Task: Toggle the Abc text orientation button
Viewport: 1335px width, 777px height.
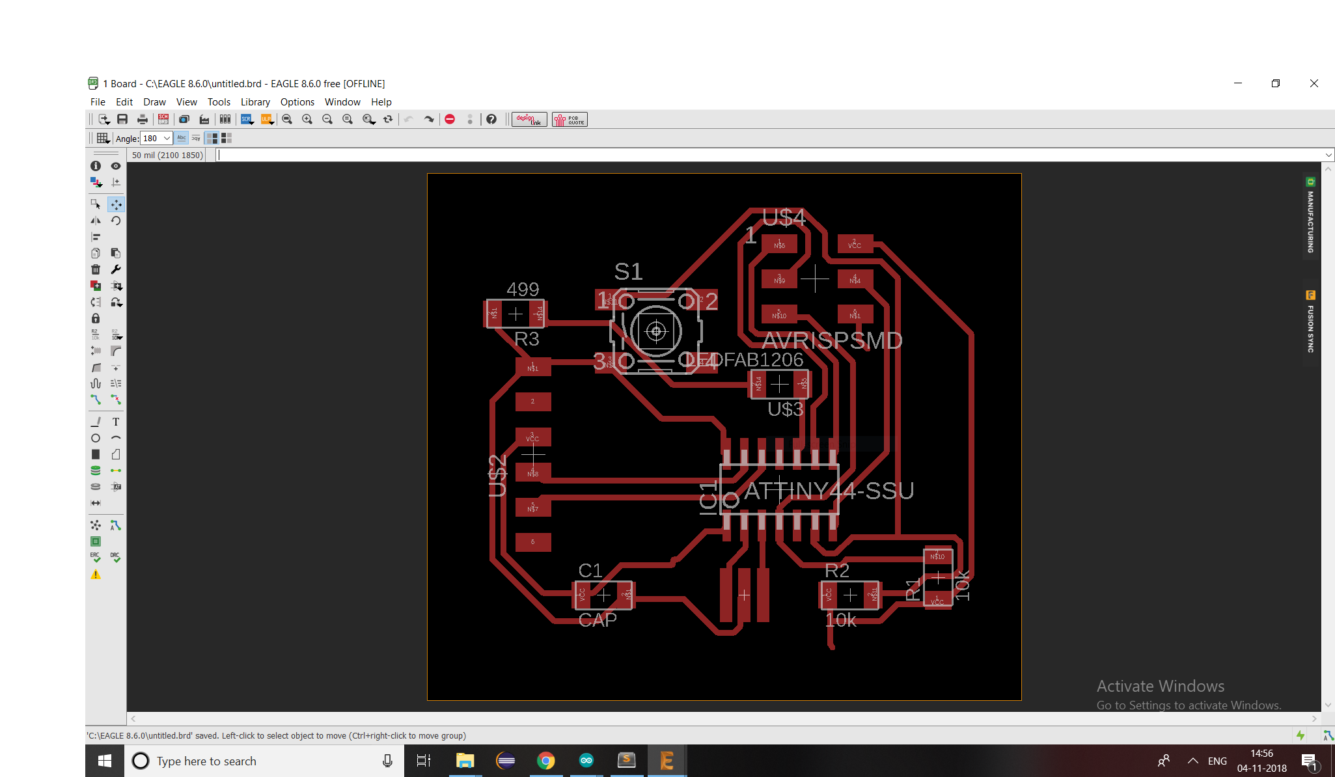Action: [x=182, y=138]
